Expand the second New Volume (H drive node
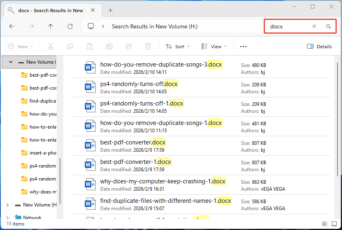342x230 pixels. [x=8, y=205]
